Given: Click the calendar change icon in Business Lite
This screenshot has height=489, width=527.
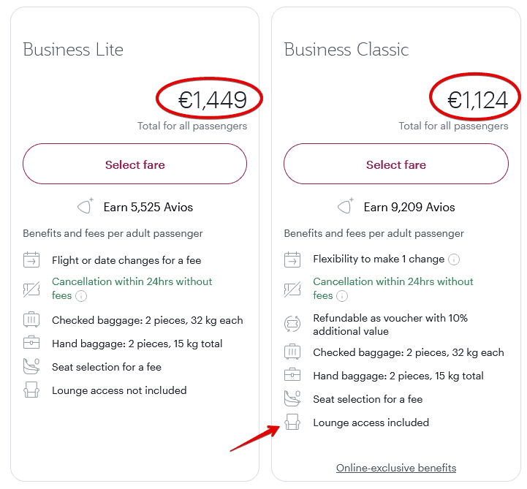Looking at the screenshot, I should (x=31, y=260).
